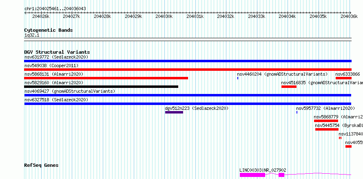This screenshot has width=363, height=179.
Task: Click ruler at 204031k tick label
Action: [195, 16]
